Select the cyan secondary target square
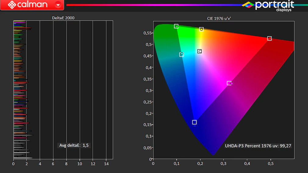Image resolution: width=308 pixels, height=173 pixels. click(181, 55)
